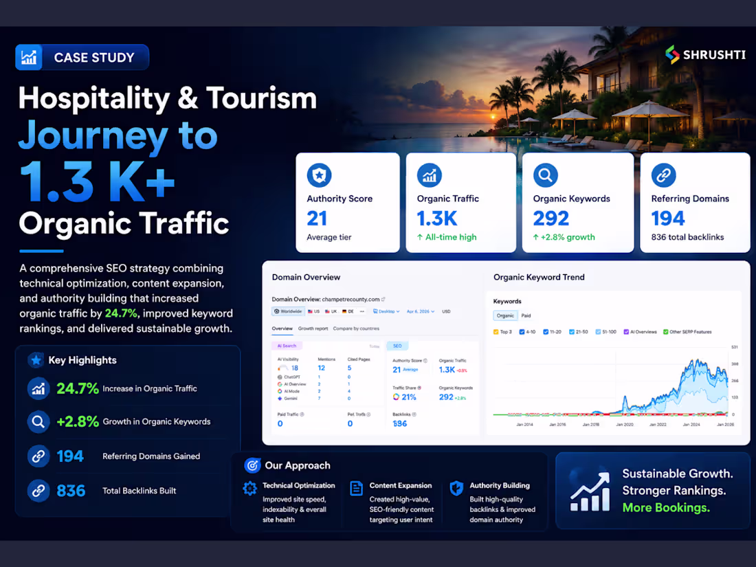Select the Paid keywords toggle

[x=526, y=316]
